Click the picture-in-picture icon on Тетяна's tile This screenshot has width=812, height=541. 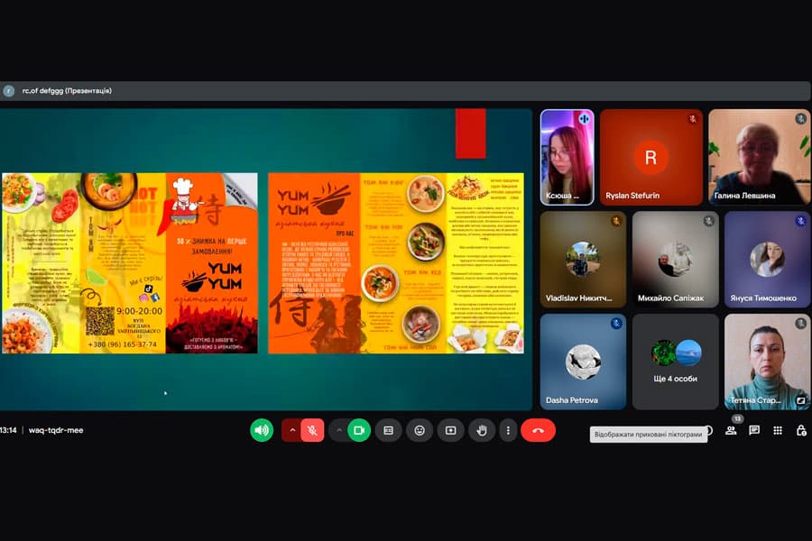point(800,400)
